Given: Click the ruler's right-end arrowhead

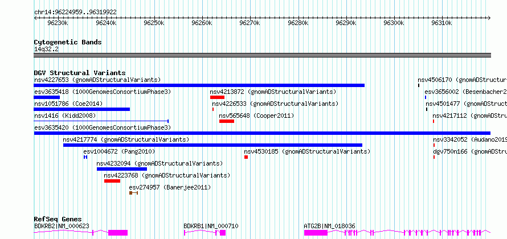Looking at the screenshot, I should coord(489,18).
